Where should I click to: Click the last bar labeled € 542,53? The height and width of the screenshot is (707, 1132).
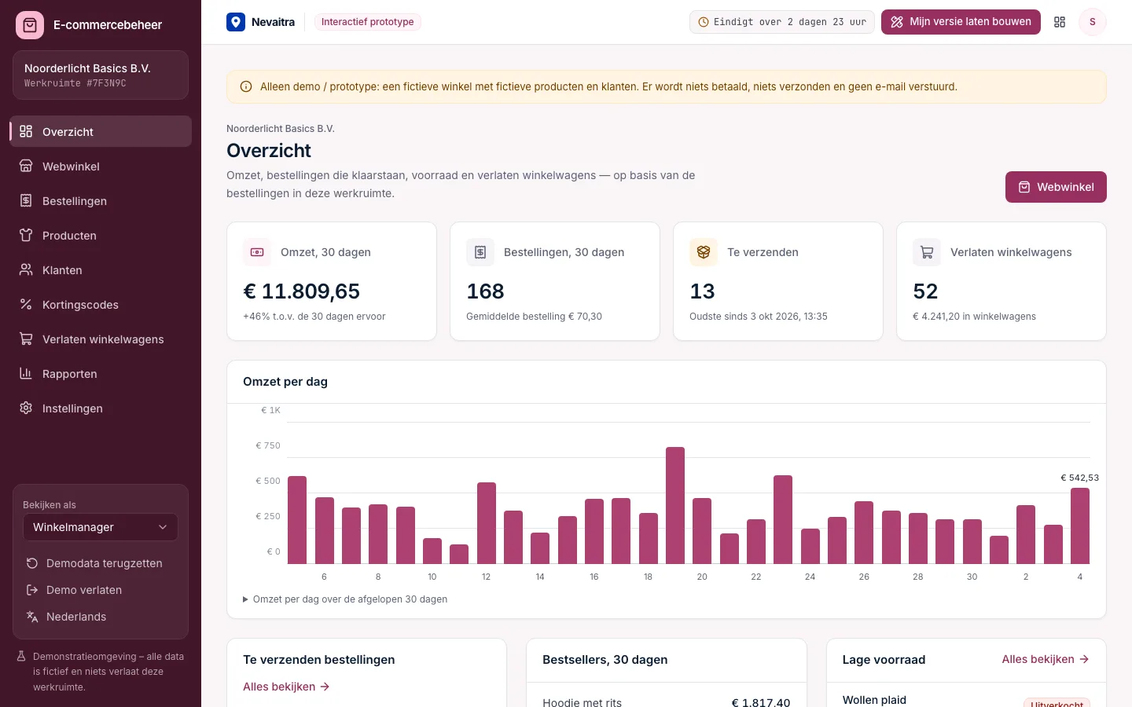[x=1080, y=526]
